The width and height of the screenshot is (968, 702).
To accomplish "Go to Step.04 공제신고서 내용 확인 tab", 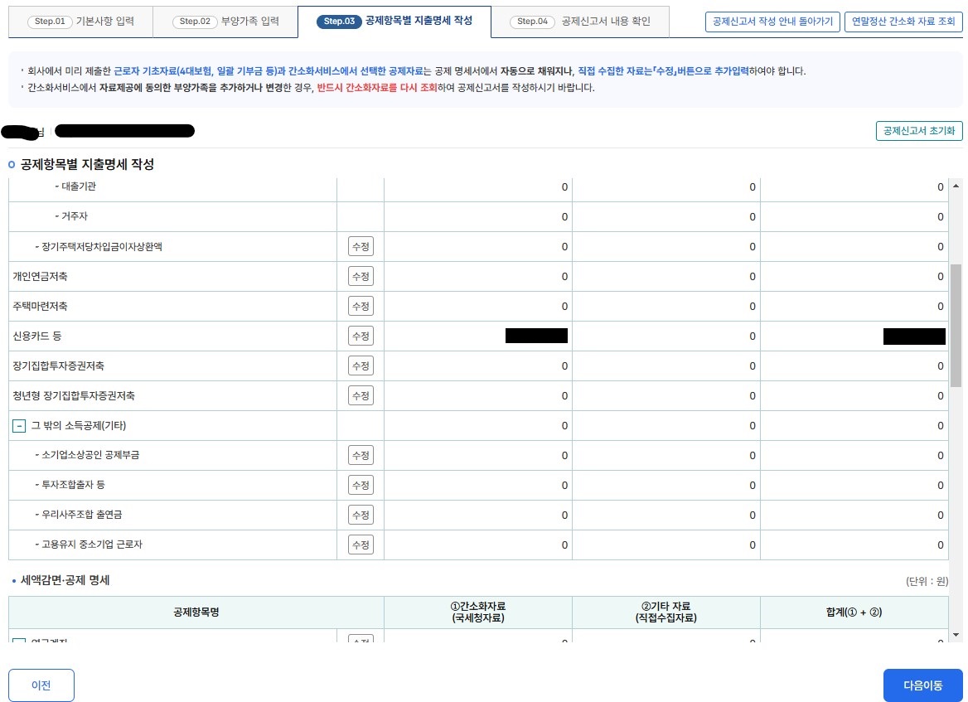I will [x=580, y=22].
